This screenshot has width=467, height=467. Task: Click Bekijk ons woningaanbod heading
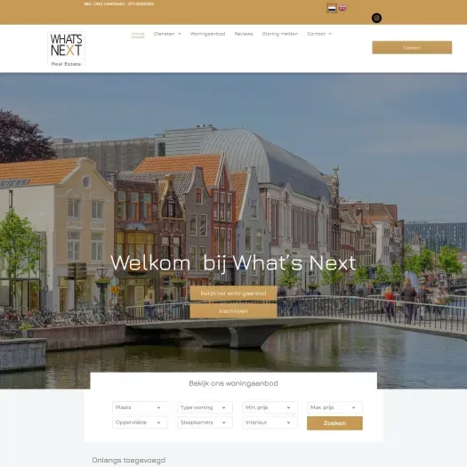(233, 383)
